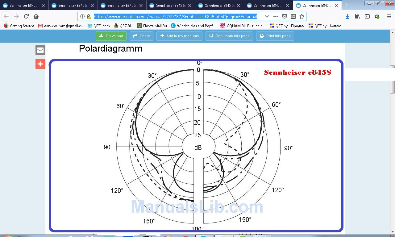Add to my manuals
Image resolution: width=395 pixels, height=237 pixels.
click(x=179, y=36)
